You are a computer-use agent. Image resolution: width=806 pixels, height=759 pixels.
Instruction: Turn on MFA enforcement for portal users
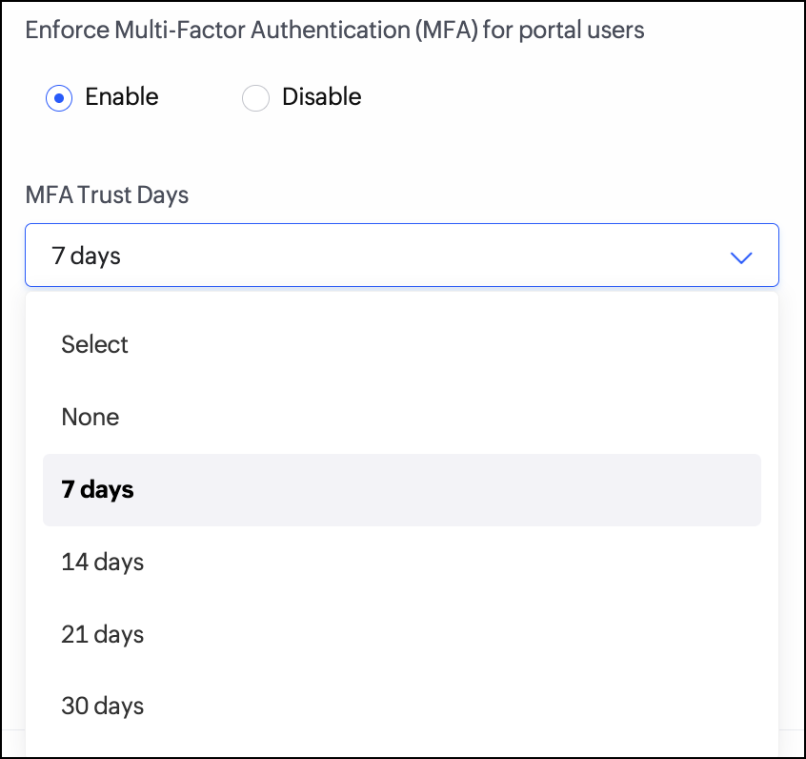click(x=59, y=98)
